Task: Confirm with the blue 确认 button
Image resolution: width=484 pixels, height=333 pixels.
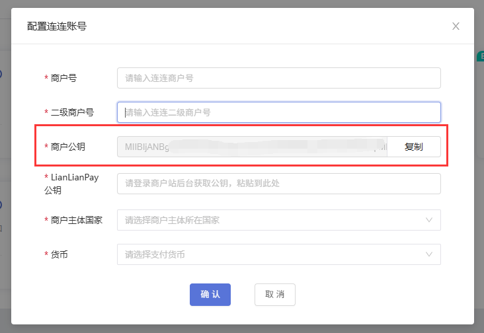Action: tap(210, 295)
